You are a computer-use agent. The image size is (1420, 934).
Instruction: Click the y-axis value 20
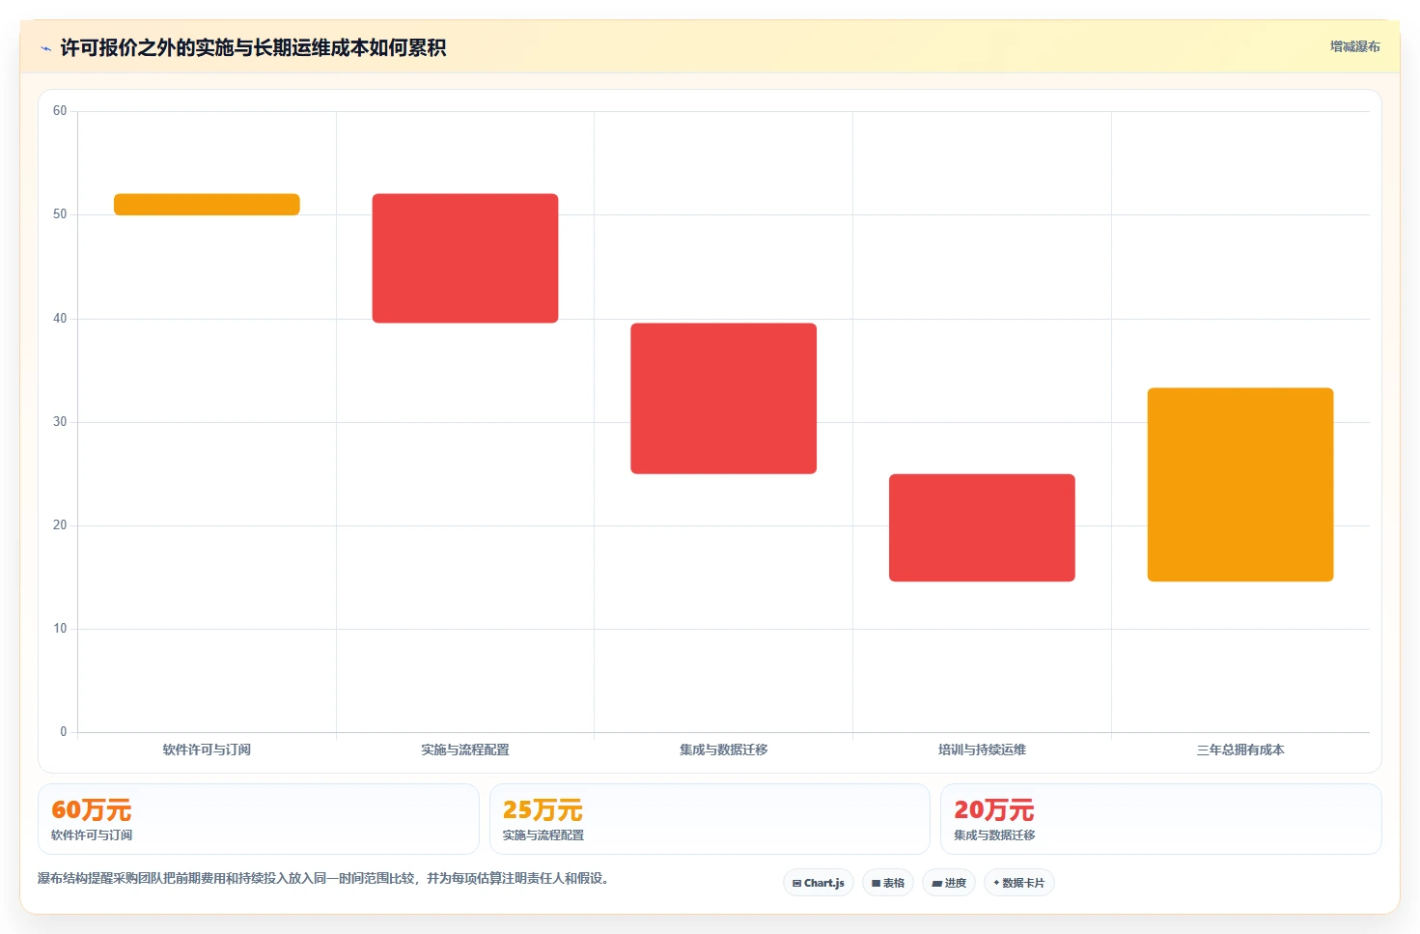(x=60, y=525)
